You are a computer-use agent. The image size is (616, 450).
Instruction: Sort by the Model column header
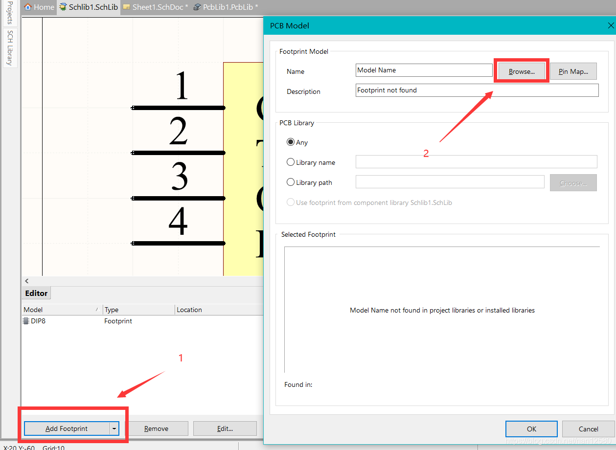(62, 310)
